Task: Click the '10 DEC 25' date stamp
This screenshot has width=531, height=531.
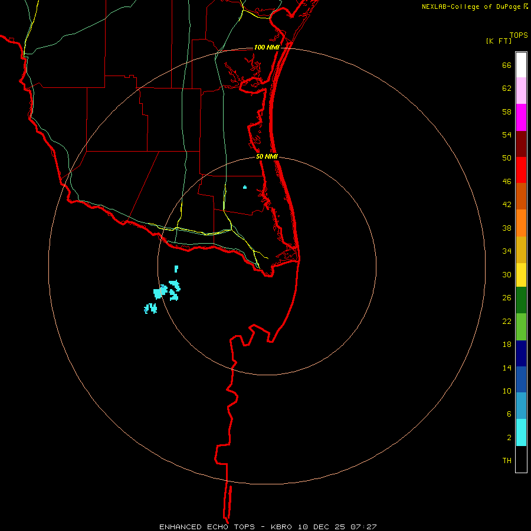Action: click(322, 527)
